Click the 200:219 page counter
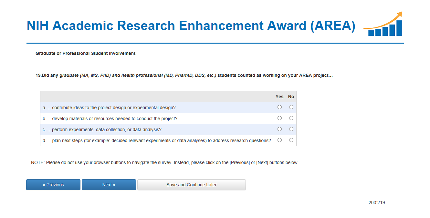The width and height of the screenshot is (430, 218). [x=377, y=203]
